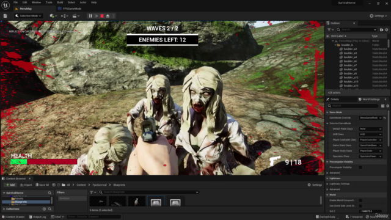Viewport: 391px width, 220px height.
Task: Open the Selection Mode dropdown
Action: (x=28, y=16)
